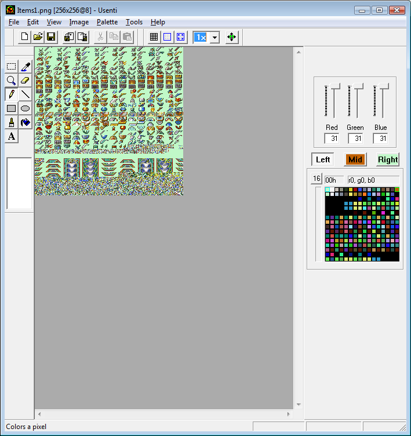Click the Usenti app icon in title bar
Screen dimensions: 411x436
[x=10, y=10]
